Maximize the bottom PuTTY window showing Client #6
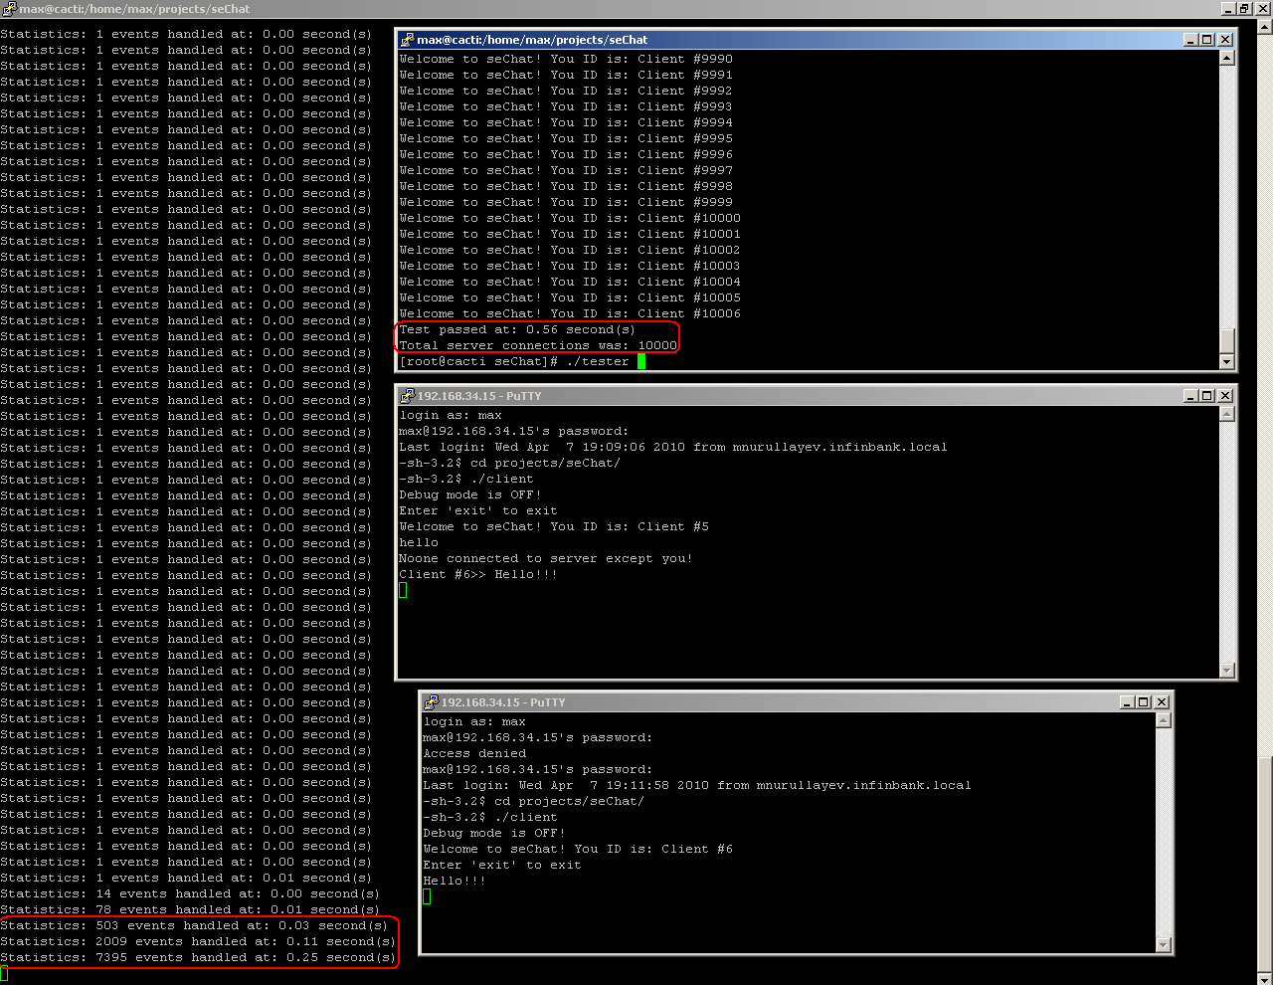The width and height of the screenshot is (1273, 985). point(1143,702)
